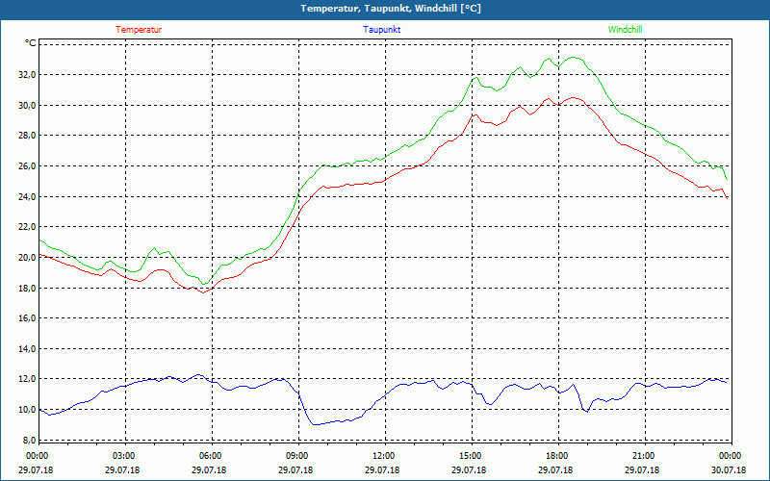The height and width of the screenshot is (481, 770).
Task: Click the 8,0 y-axis value
Action: click(29, 440)
